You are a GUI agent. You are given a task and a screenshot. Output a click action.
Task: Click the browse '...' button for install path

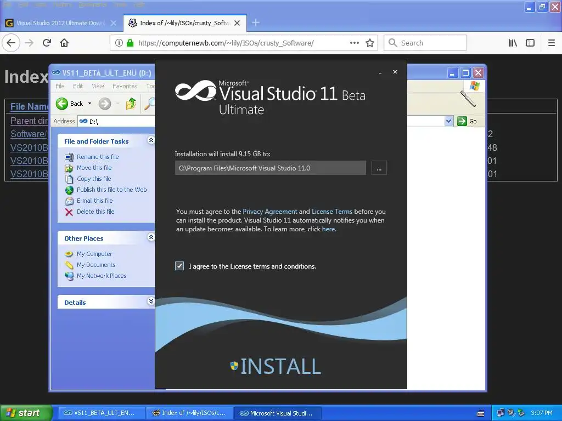point(379,168)
